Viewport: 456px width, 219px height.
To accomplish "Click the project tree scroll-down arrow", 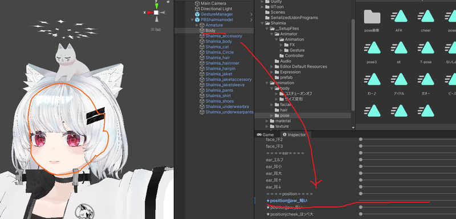I will [x=353, y=127].
